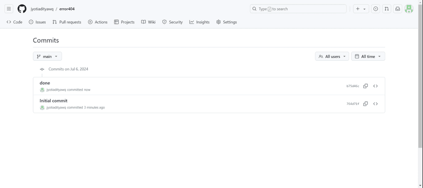The height and width of the screenshot is (188, 423).
Task: Go to the Settings tab
Action: tap(227, 22)
